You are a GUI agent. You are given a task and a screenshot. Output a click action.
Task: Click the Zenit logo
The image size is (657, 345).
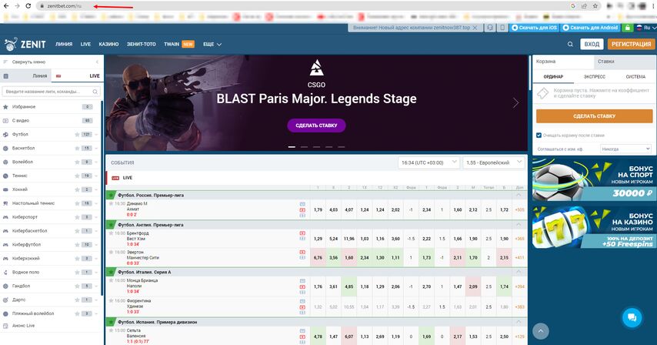[25, 44]
